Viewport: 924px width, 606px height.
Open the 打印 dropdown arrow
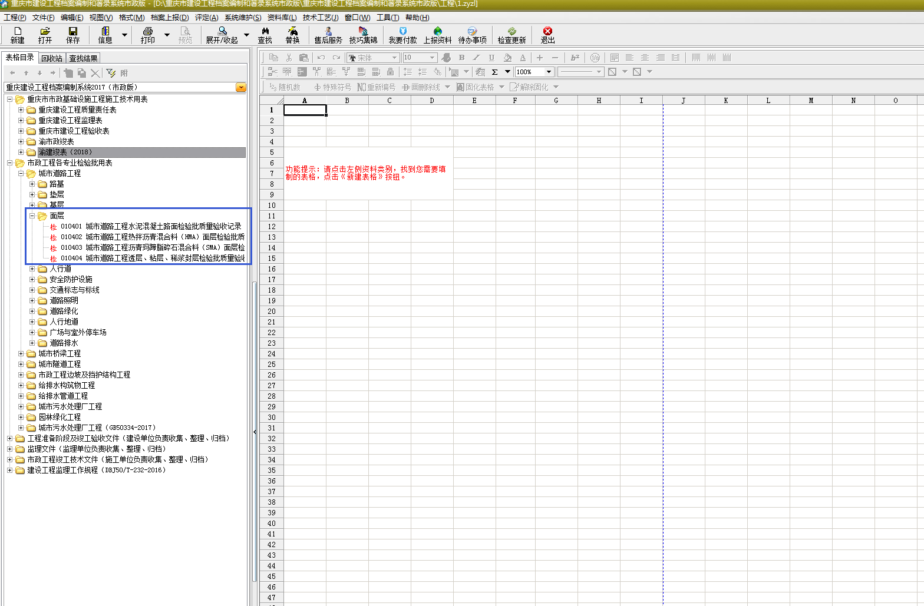click(167, 35)
